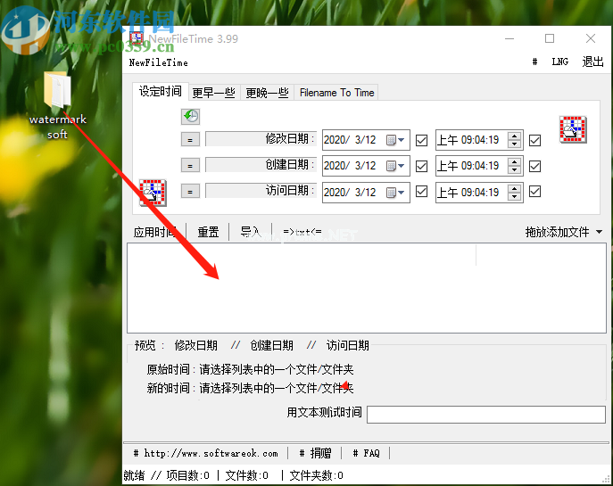613x486 pixels.
Task: Switch to the Filename To Time tab
Action: tap(336, 93)
